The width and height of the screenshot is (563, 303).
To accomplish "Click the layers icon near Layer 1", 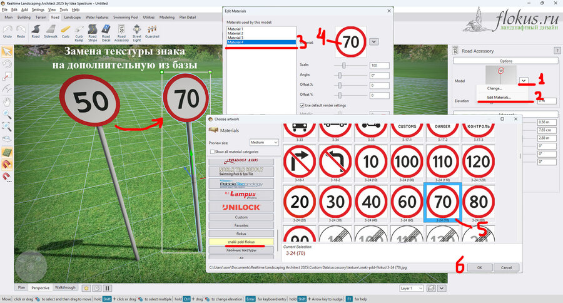I will [431, 288].
